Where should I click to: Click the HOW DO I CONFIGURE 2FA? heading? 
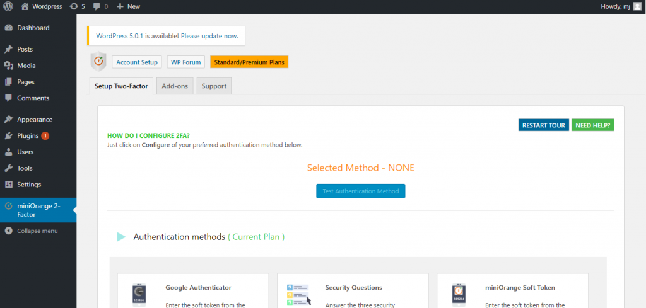pyautogui.click(x=148, y=135)
